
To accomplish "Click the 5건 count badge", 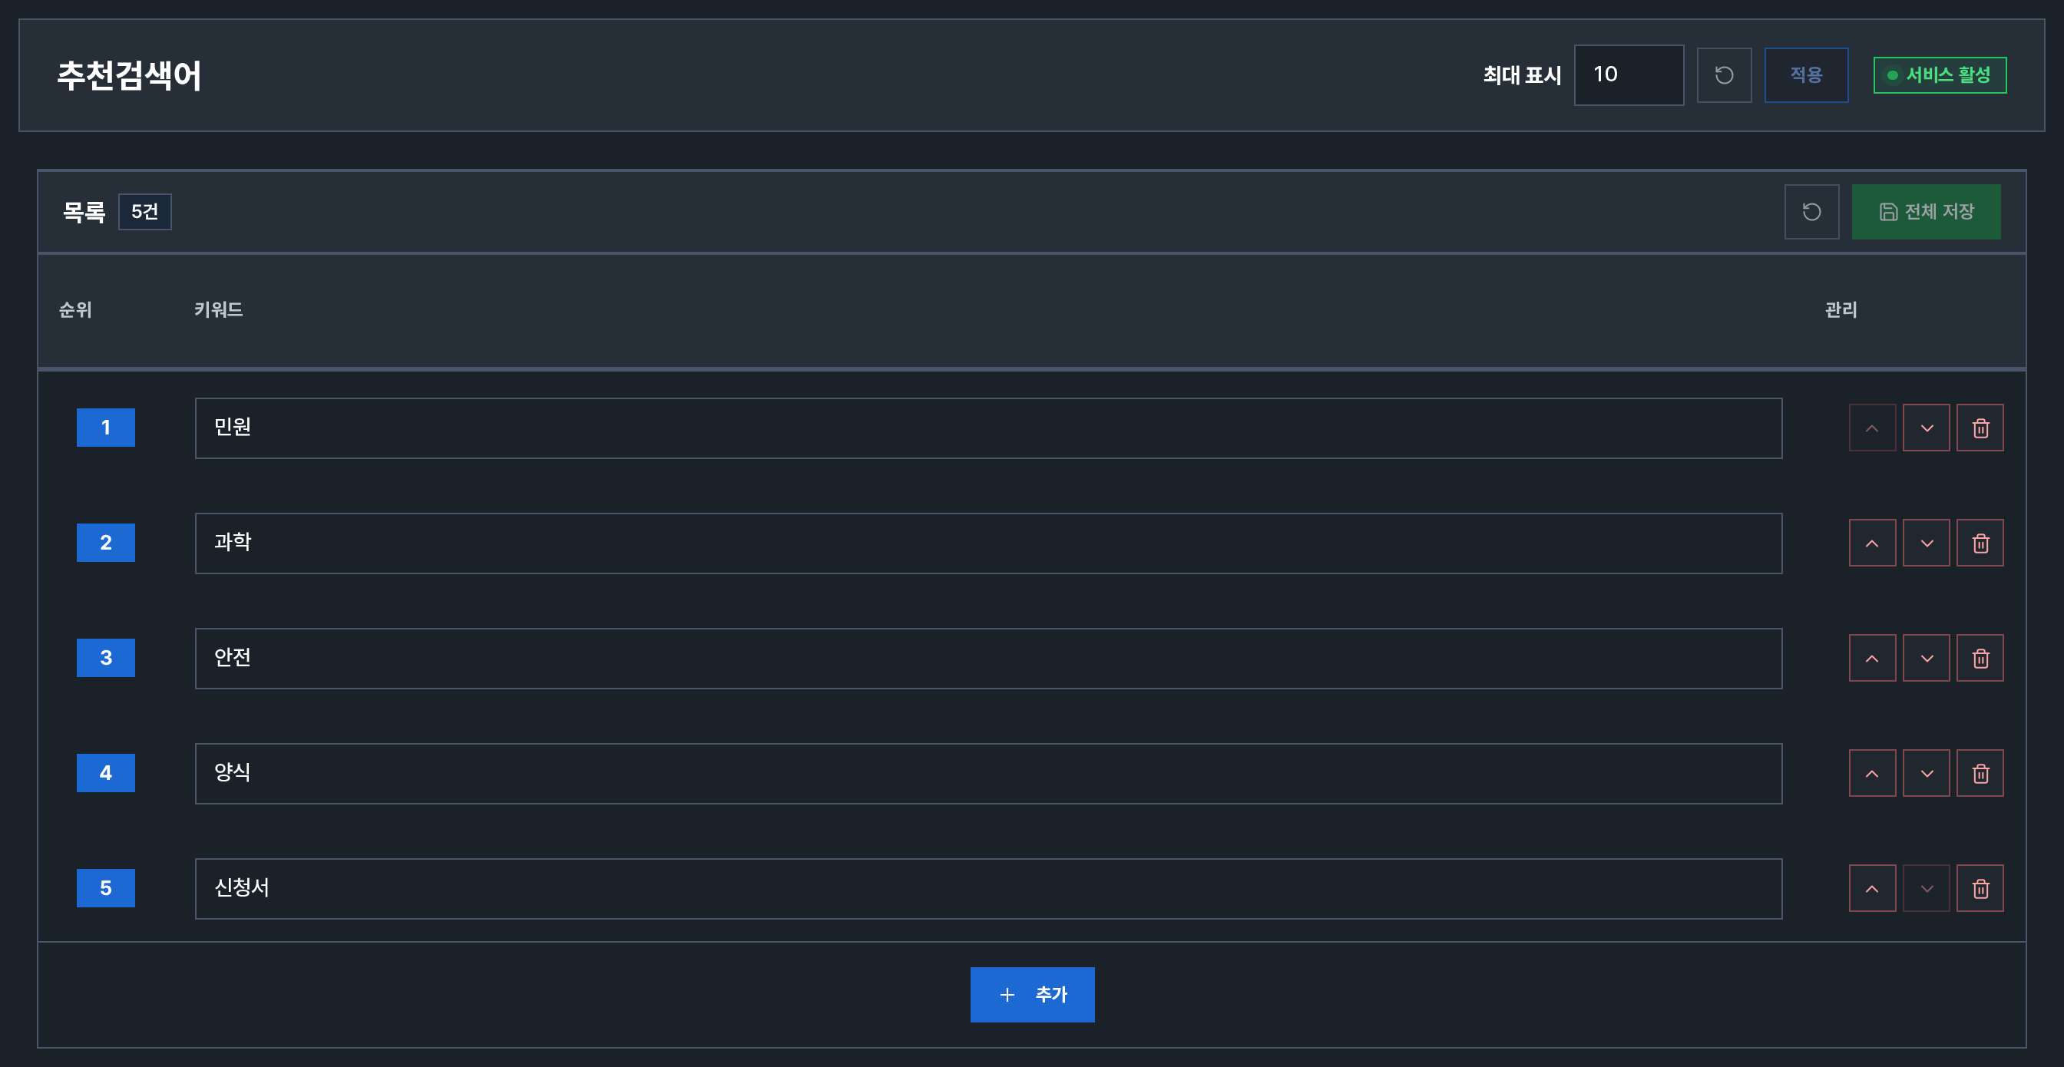I will [145, 211].
